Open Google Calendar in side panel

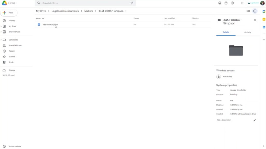[264, 11]
